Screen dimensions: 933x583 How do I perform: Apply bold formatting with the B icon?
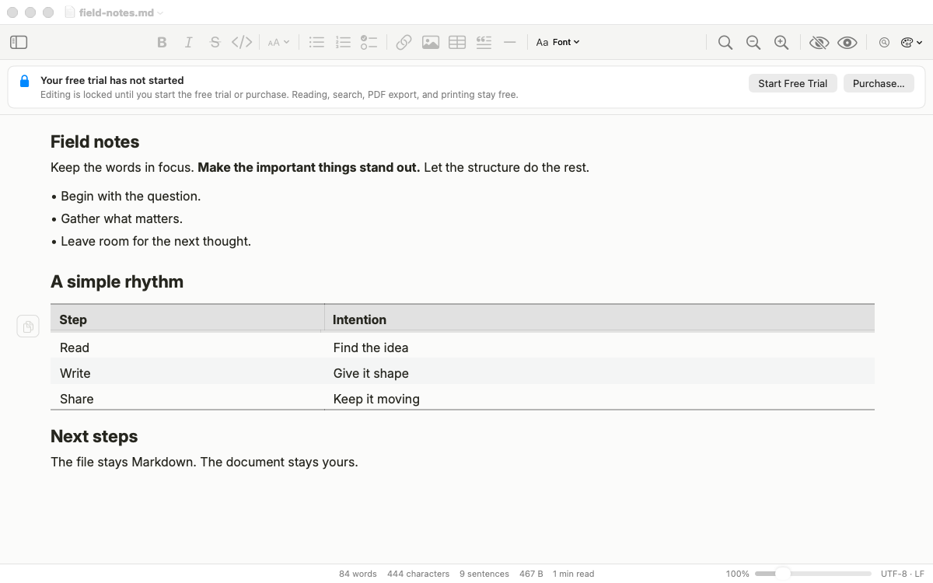click(x=162, y=42)
